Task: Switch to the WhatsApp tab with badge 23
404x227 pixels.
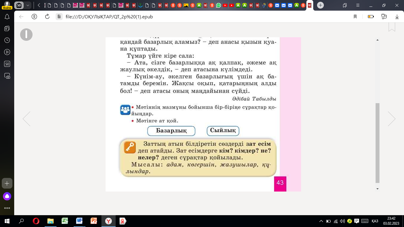Action: (218, 5)
